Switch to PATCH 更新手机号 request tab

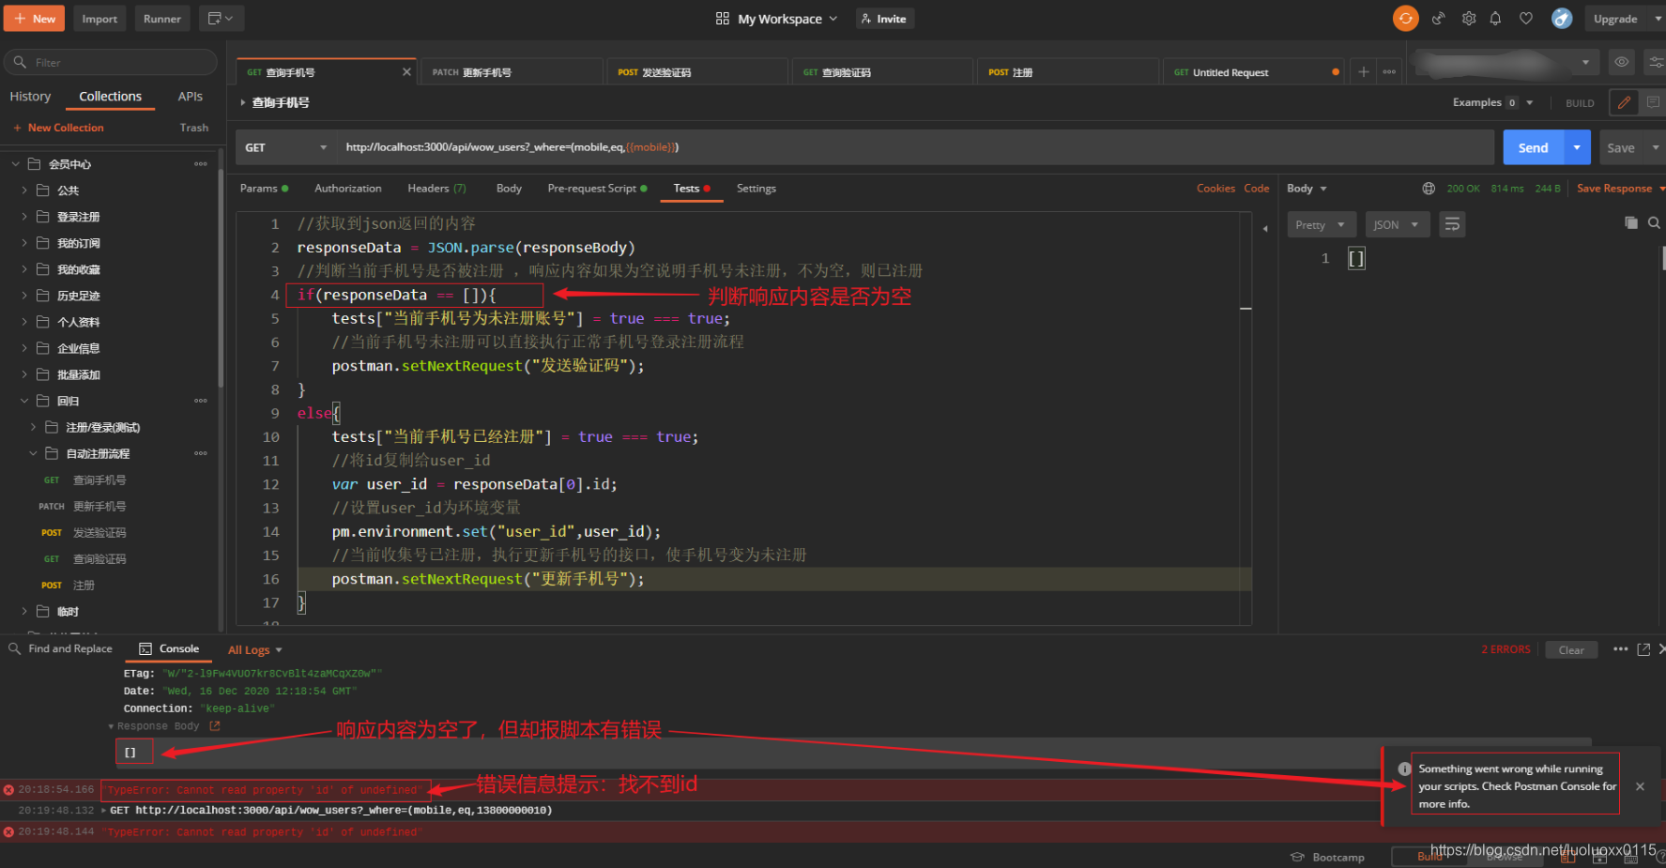pos(512,72)
